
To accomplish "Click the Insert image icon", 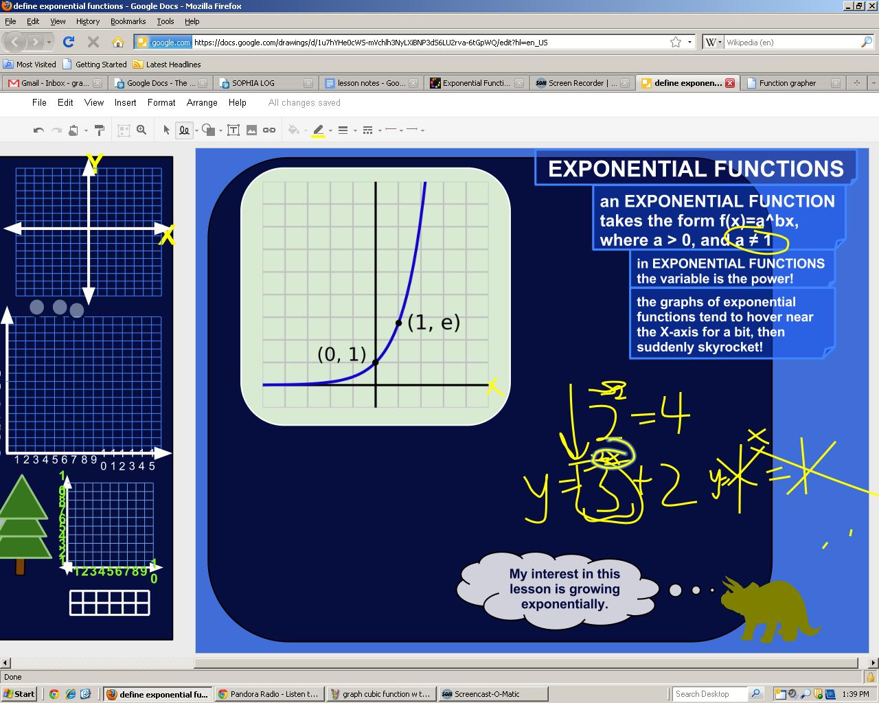I will 251,130.
